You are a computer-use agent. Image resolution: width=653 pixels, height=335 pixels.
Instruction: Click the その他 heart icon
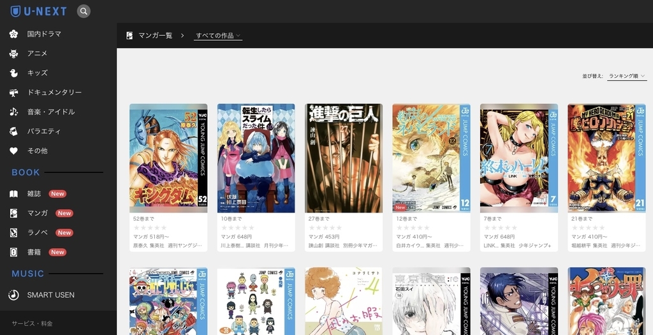14,151
